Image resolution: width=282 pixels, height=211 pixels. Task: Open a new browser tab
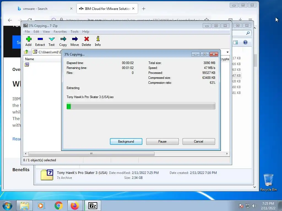[x=143, y=9]
